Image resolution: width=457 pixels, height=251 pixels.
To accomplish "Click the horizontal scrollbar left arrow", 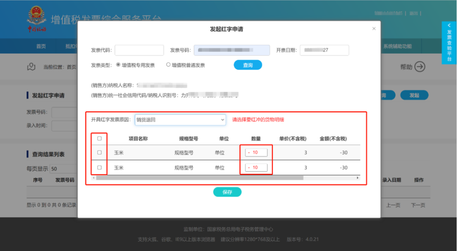I will pyautogui.click(x=94, y=178).
